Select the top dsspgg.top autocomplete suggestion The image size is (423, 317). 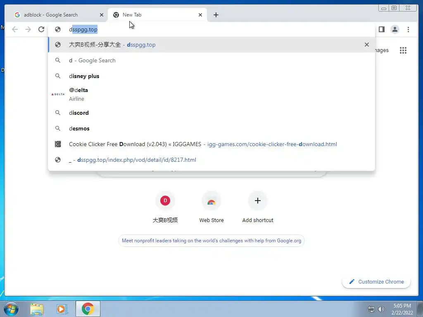pos(211,45)
